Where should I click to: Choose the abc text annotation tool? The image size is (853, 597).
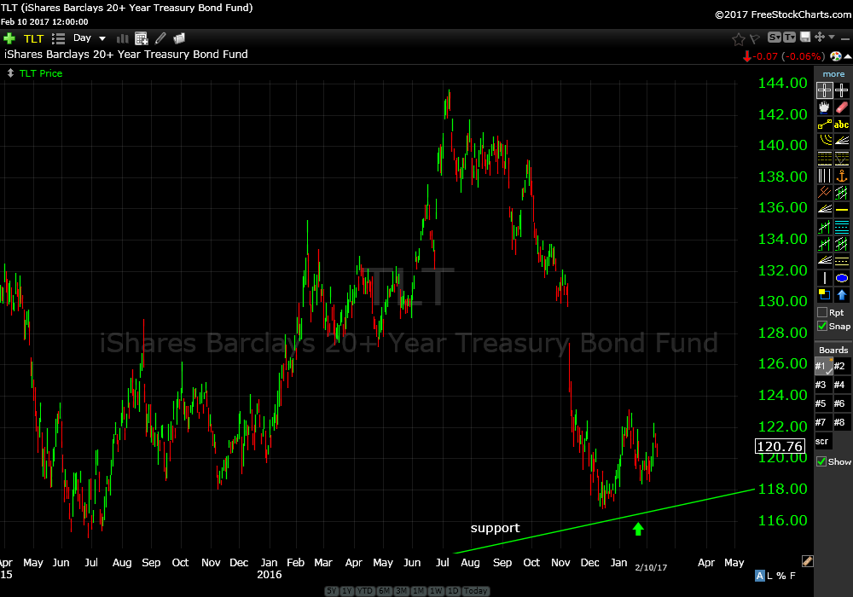tap(842, 125)
